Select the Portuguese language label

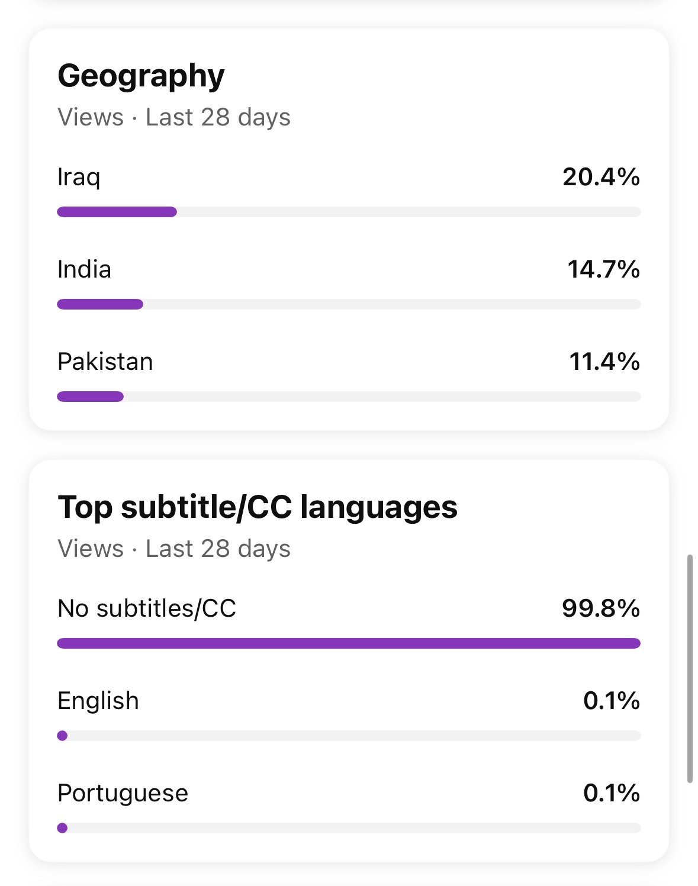123,794
